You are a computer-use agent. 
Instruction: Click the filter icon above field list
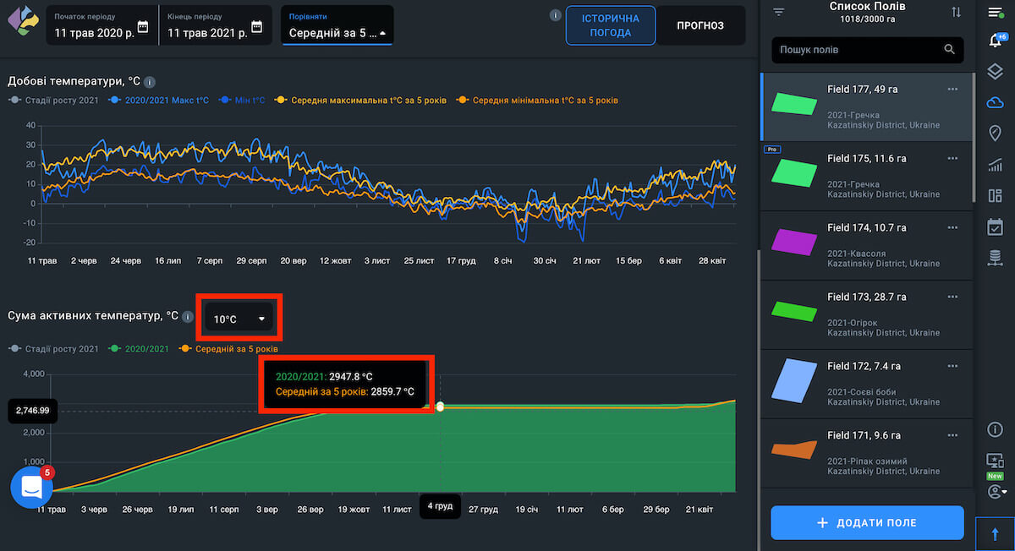(x=779, y=12)
